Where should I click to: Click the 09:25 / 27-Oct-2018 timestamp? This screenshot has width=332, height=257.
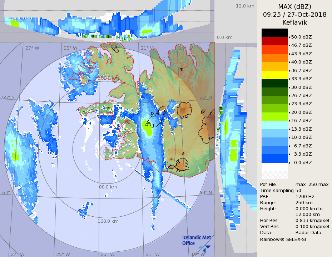pyautogui.click(x=295, y=15)
